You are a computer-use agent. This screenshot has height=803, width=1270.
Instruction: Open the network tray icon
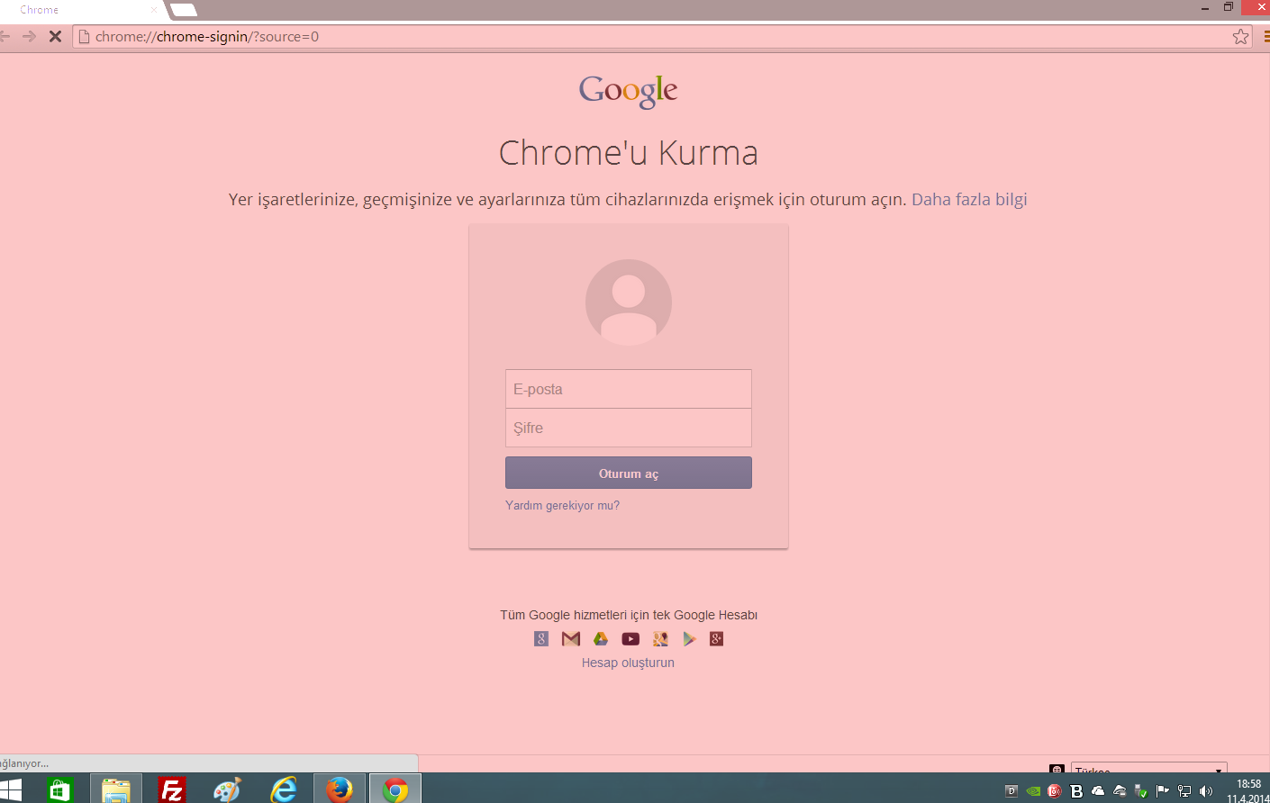[x=1184, y=791]
